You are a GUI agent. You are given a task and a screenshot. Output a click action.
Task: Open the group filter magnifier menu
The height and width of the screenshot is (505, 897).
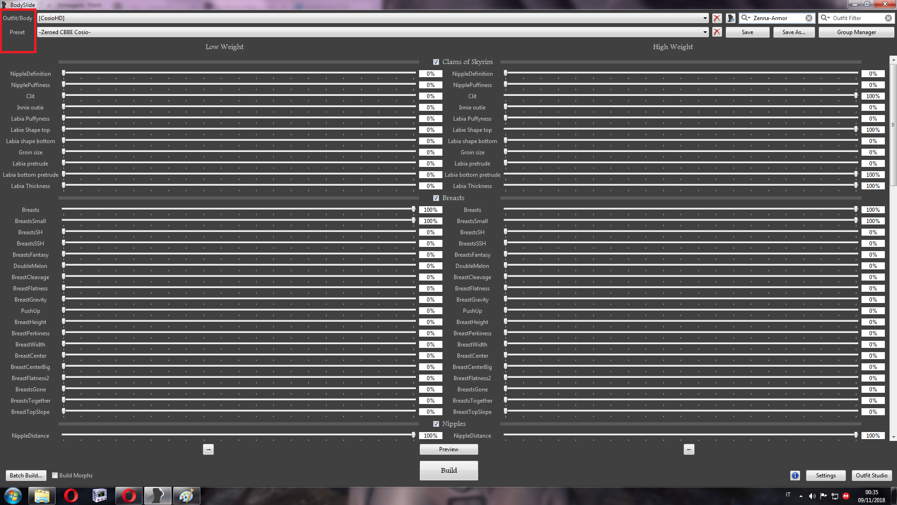point(746,18)
